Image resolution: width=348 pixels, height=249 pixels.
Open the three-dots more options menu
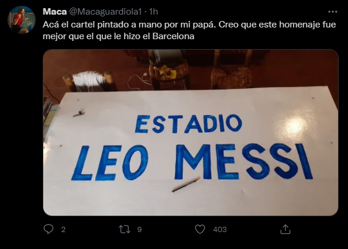[x=332, y=12]
